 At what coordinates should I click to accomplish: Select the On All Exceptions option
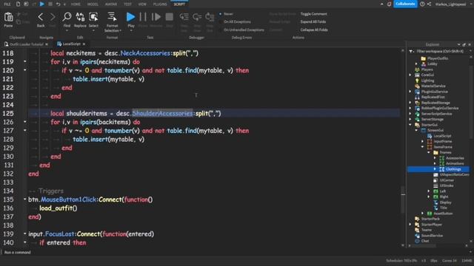pos(236,21)
